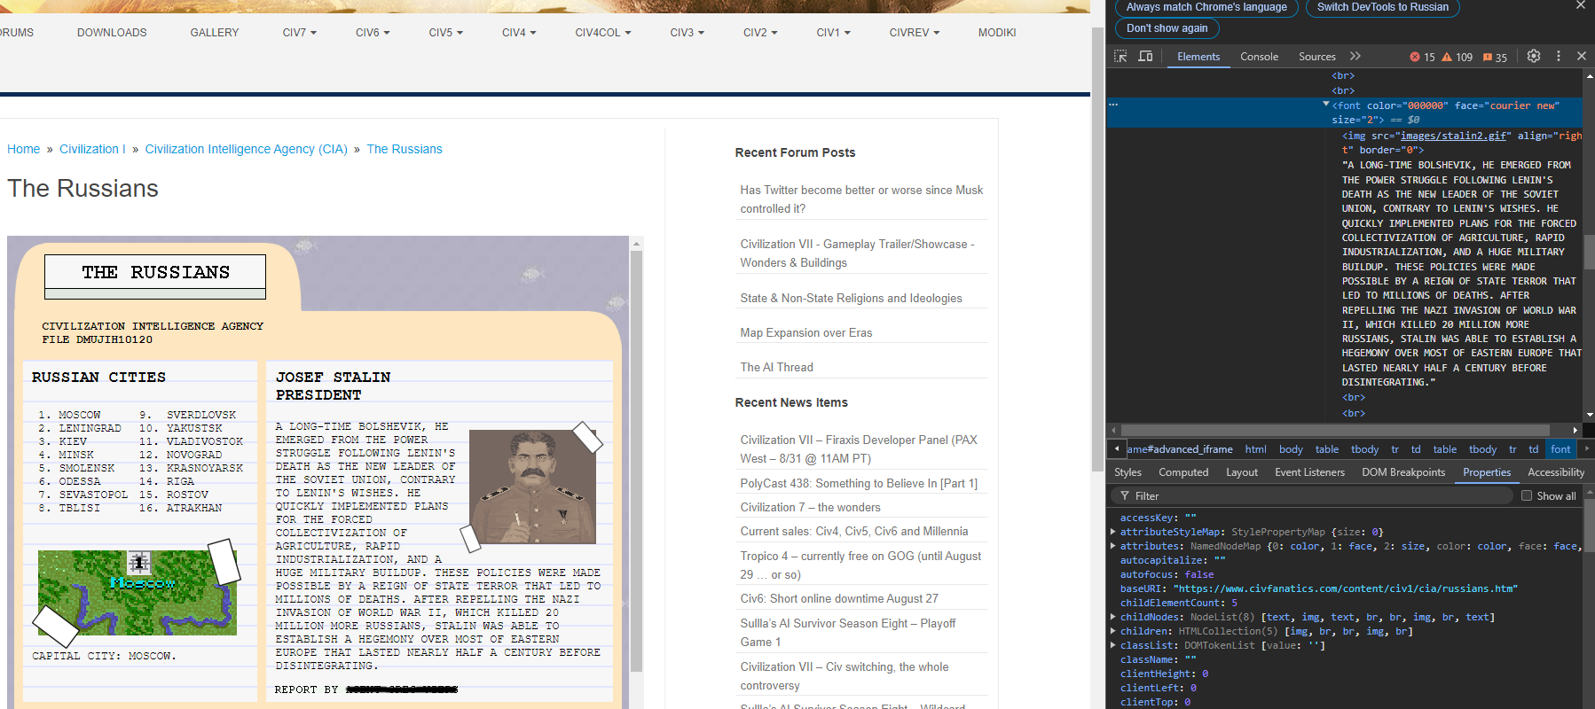Enable the Show all checkbox

pos(1527,496)
